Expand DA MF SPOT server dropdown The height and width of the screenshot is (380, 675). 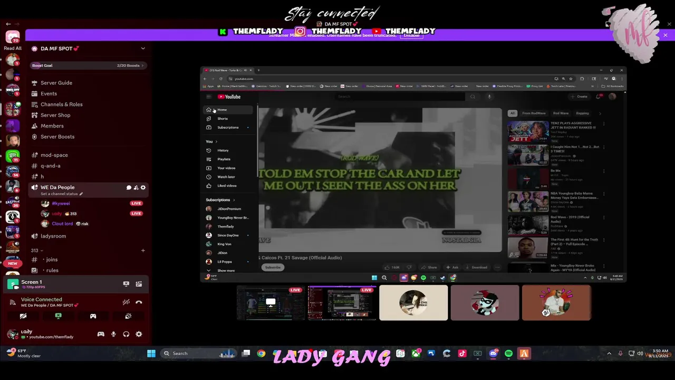143,49
